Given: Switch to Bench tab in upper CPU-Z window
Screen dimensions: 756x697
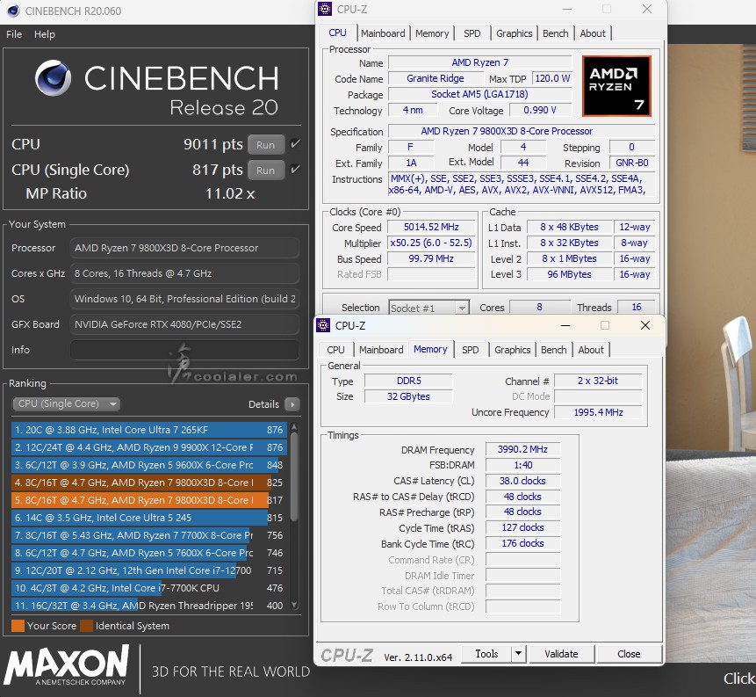Looking at the screenshot, I should pos(556,33).
